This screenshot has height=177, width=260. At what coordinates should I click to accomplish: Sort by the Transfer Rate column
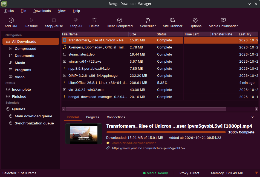coord(224,34)
